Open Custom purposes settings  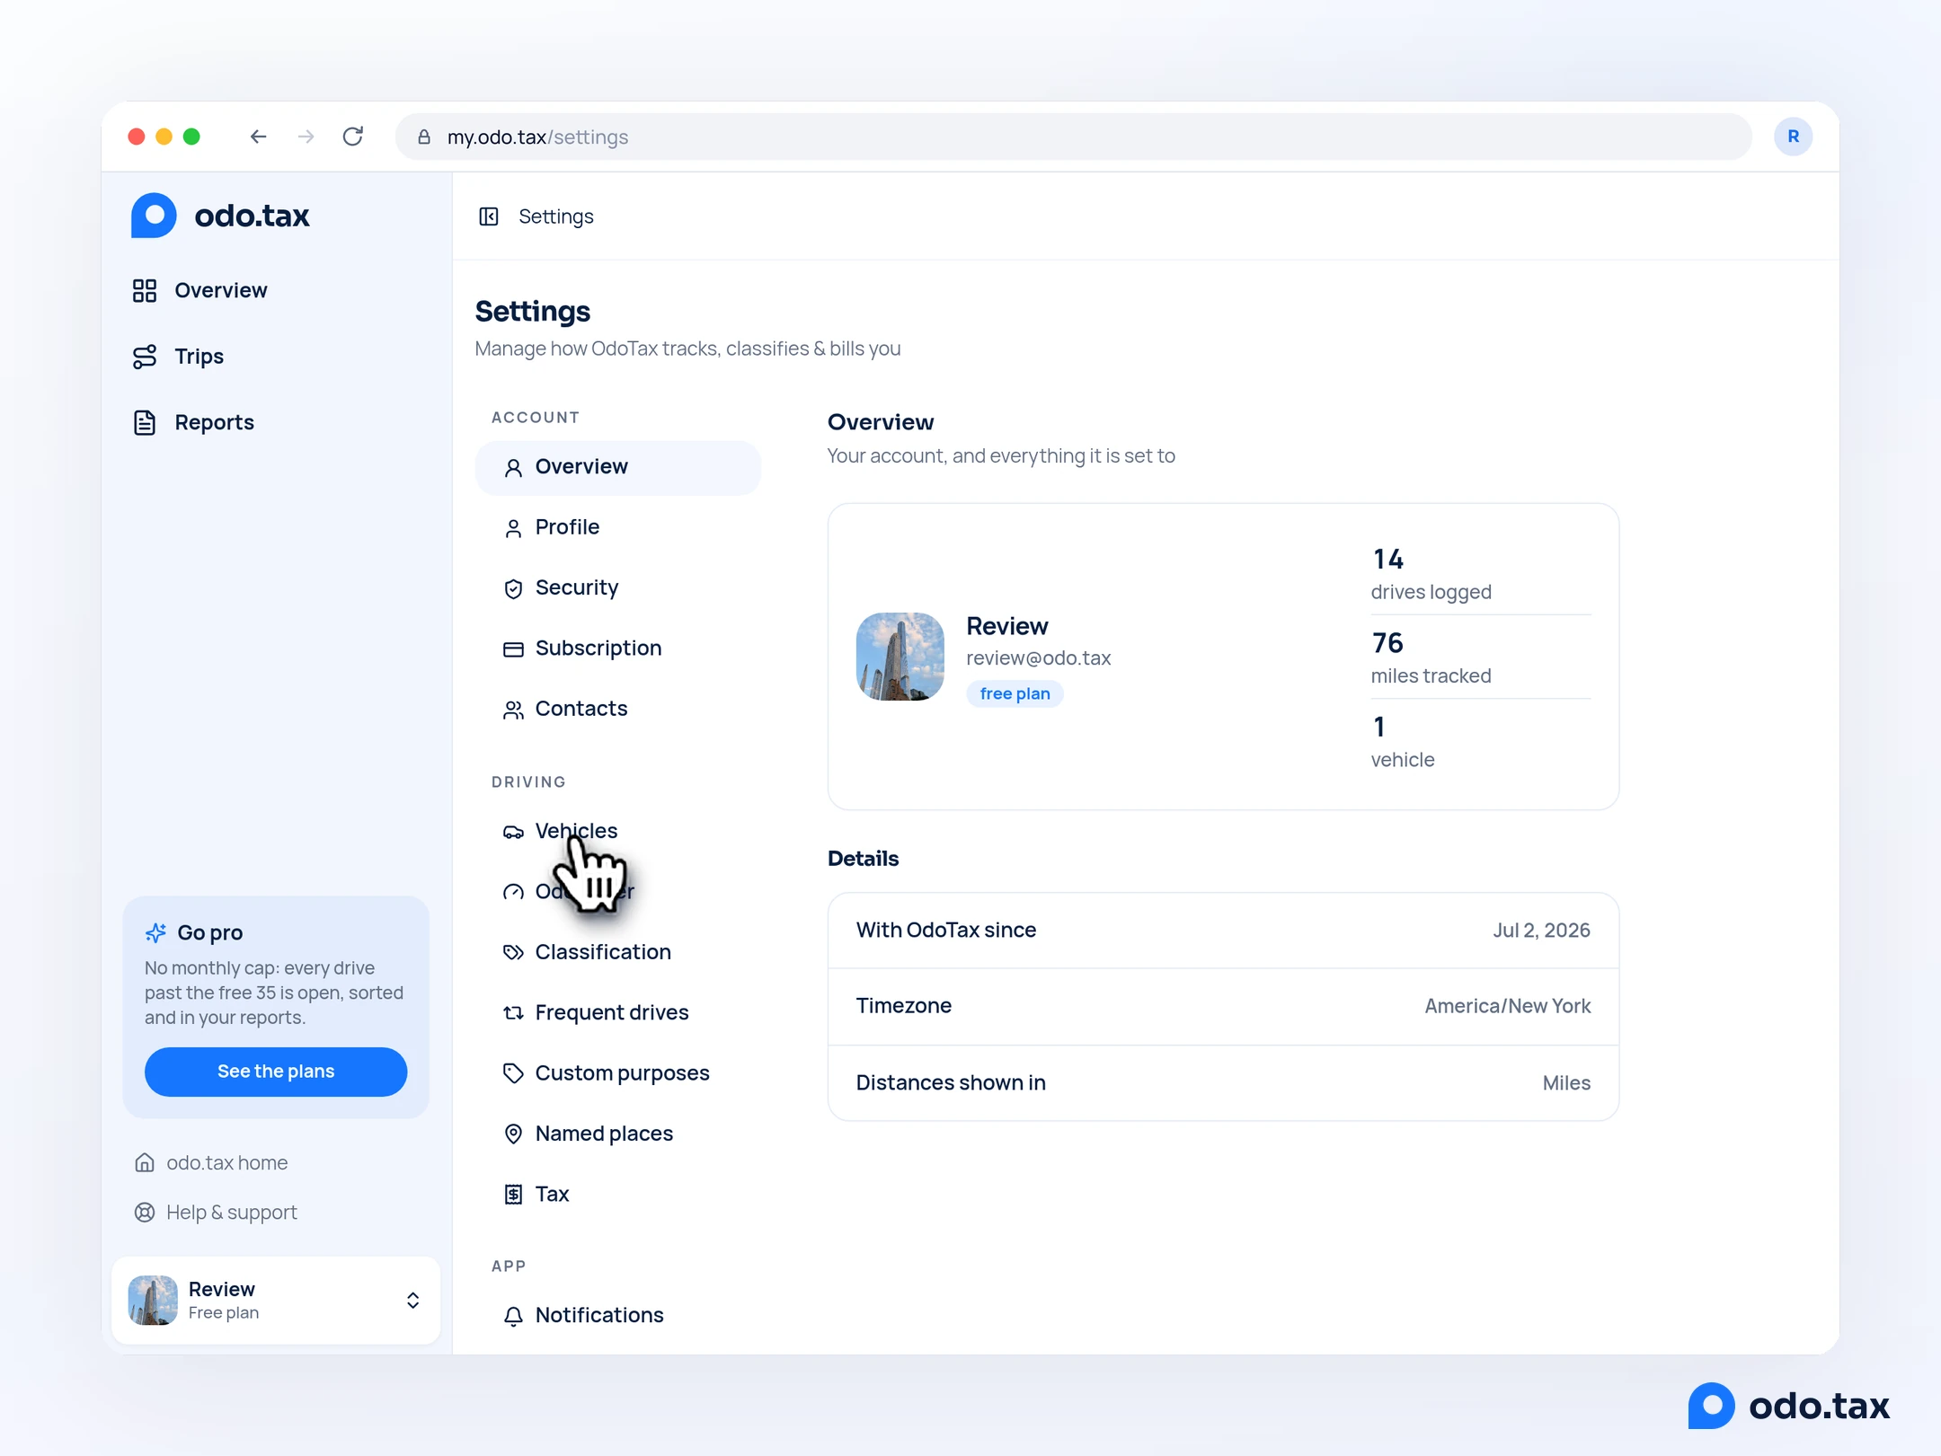pyautogui.click(x=617, y=1073)
